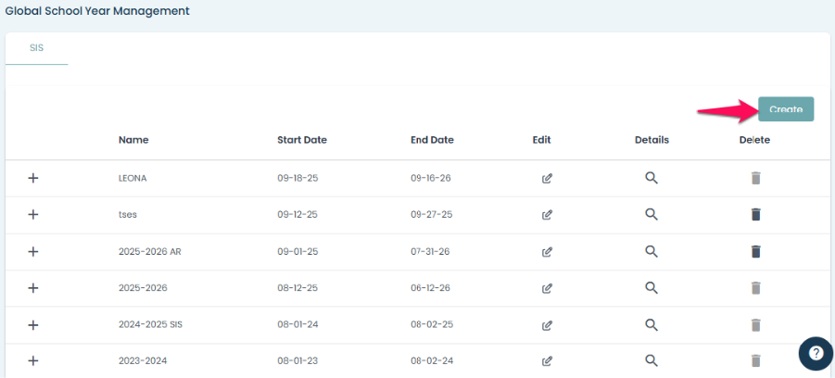Edit the tses school year
The width and height of the screenshot is (835, 378).
pos(547,214)
